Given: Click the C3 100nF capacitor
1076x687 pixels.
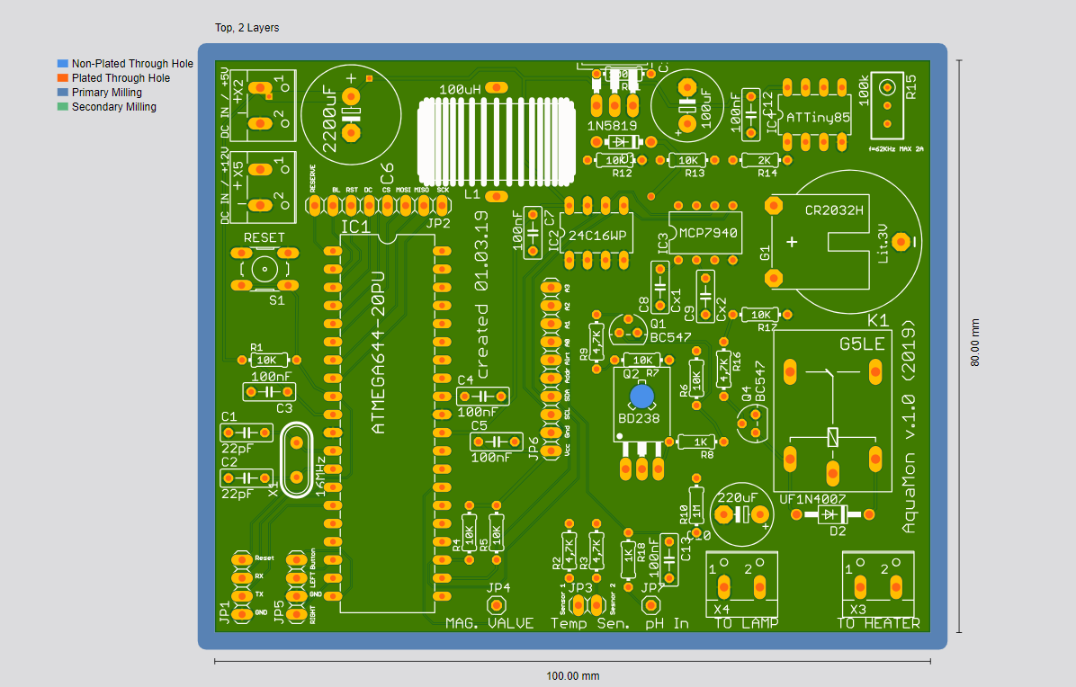Looking at the screenshot, I should 269,391.
